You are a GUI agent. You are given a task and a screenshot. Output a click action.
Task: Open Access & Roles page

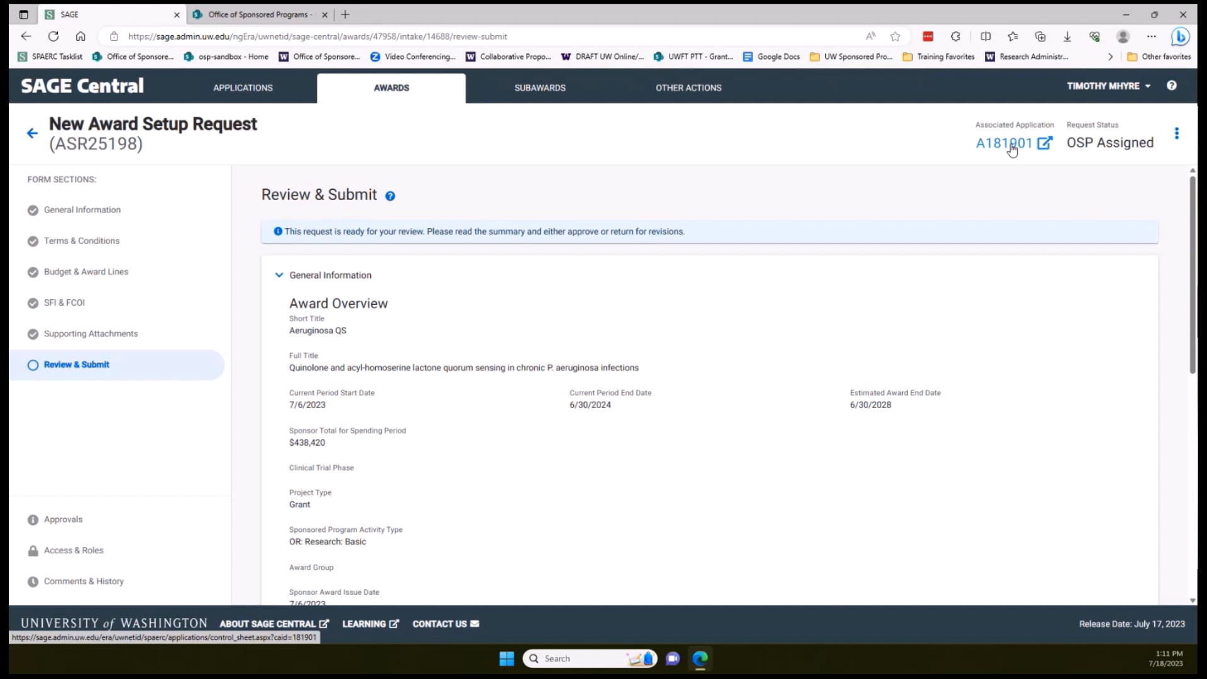(74, 550)
